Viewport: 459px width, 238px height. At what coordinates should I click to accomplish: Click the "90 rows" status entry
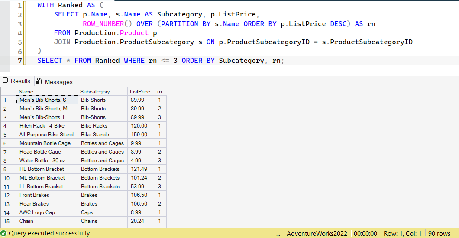[439, 233]
